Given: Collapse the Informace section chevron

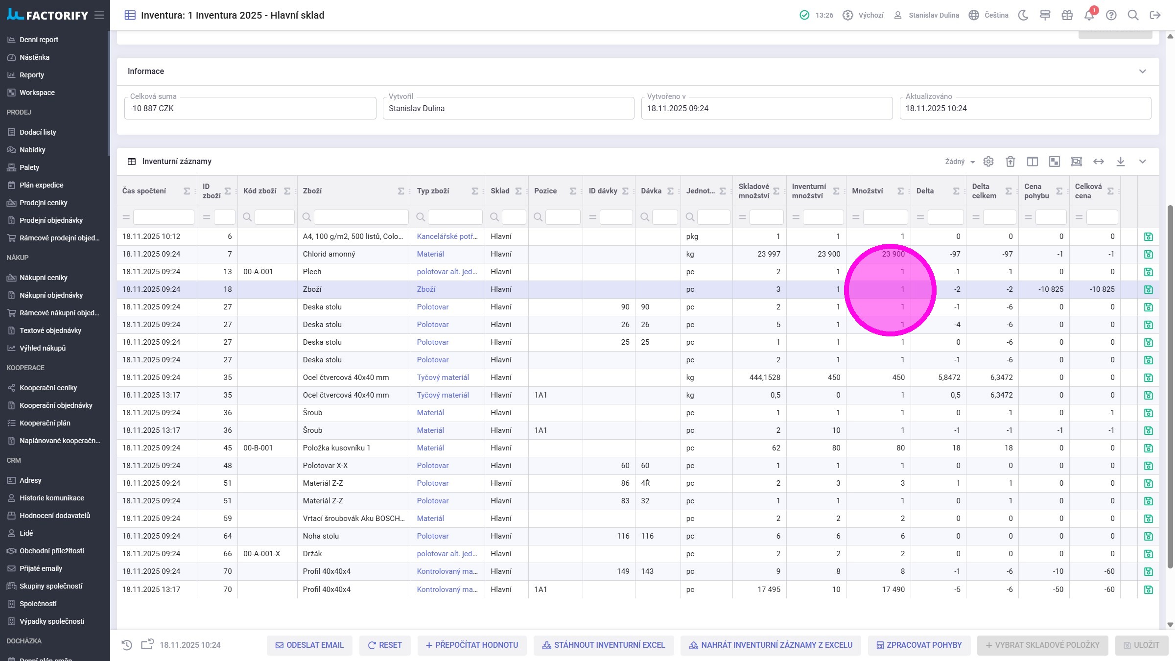Looking at the screenshot, I should [1143, 71].
